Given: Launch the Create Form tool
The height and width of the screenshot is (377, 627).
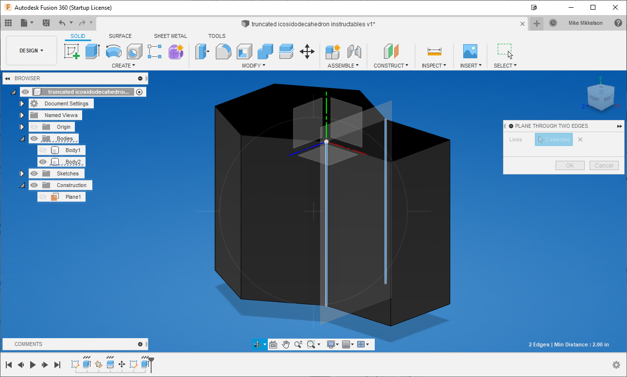Looking at the screenshot, I should [176, 51].
